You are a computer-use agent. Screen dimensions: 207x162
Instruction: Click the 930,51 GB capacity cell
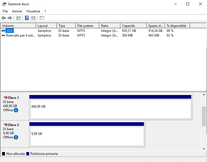click(x=129, y=30)
